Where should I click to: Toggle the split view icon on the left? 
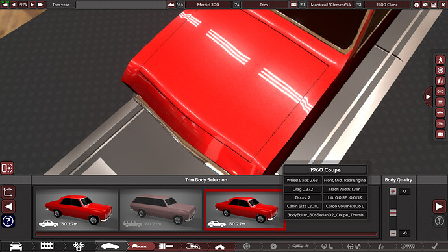click(7, 168)
